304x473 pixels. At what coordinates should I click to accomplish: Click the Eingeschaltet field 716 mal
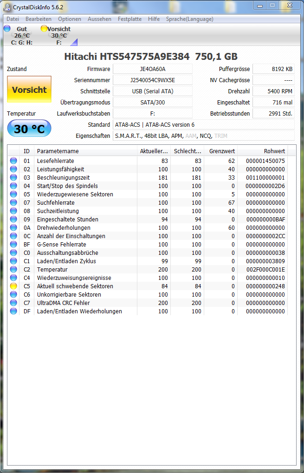tap(273, 102)
